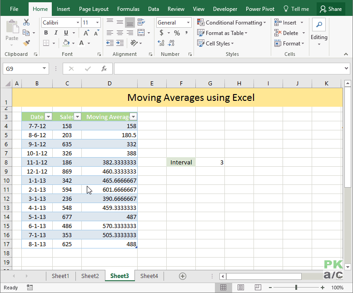Click the Cut scissors icon
The image size is (353, 293).
click(x=26, y=22)
